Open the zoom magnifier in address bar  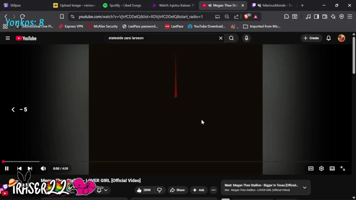point(227,17)
